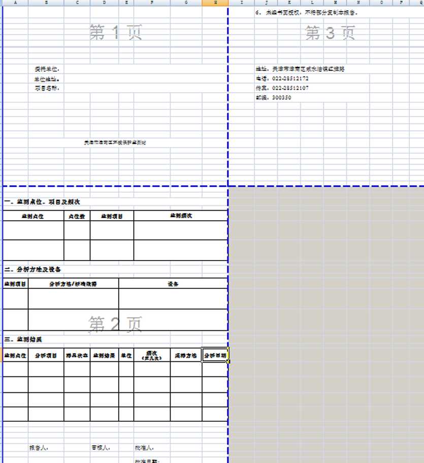Click the selected 分析日期 header cell
The image size is (424, 463).
coord(215,355)
